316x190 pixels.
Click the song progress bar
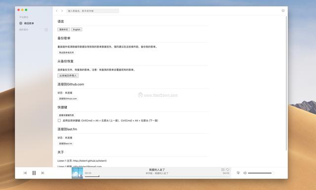coord(157,177)
